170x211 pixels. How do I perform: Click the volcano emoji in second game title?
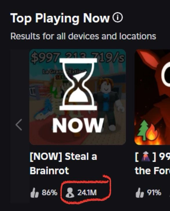[145, 157]
